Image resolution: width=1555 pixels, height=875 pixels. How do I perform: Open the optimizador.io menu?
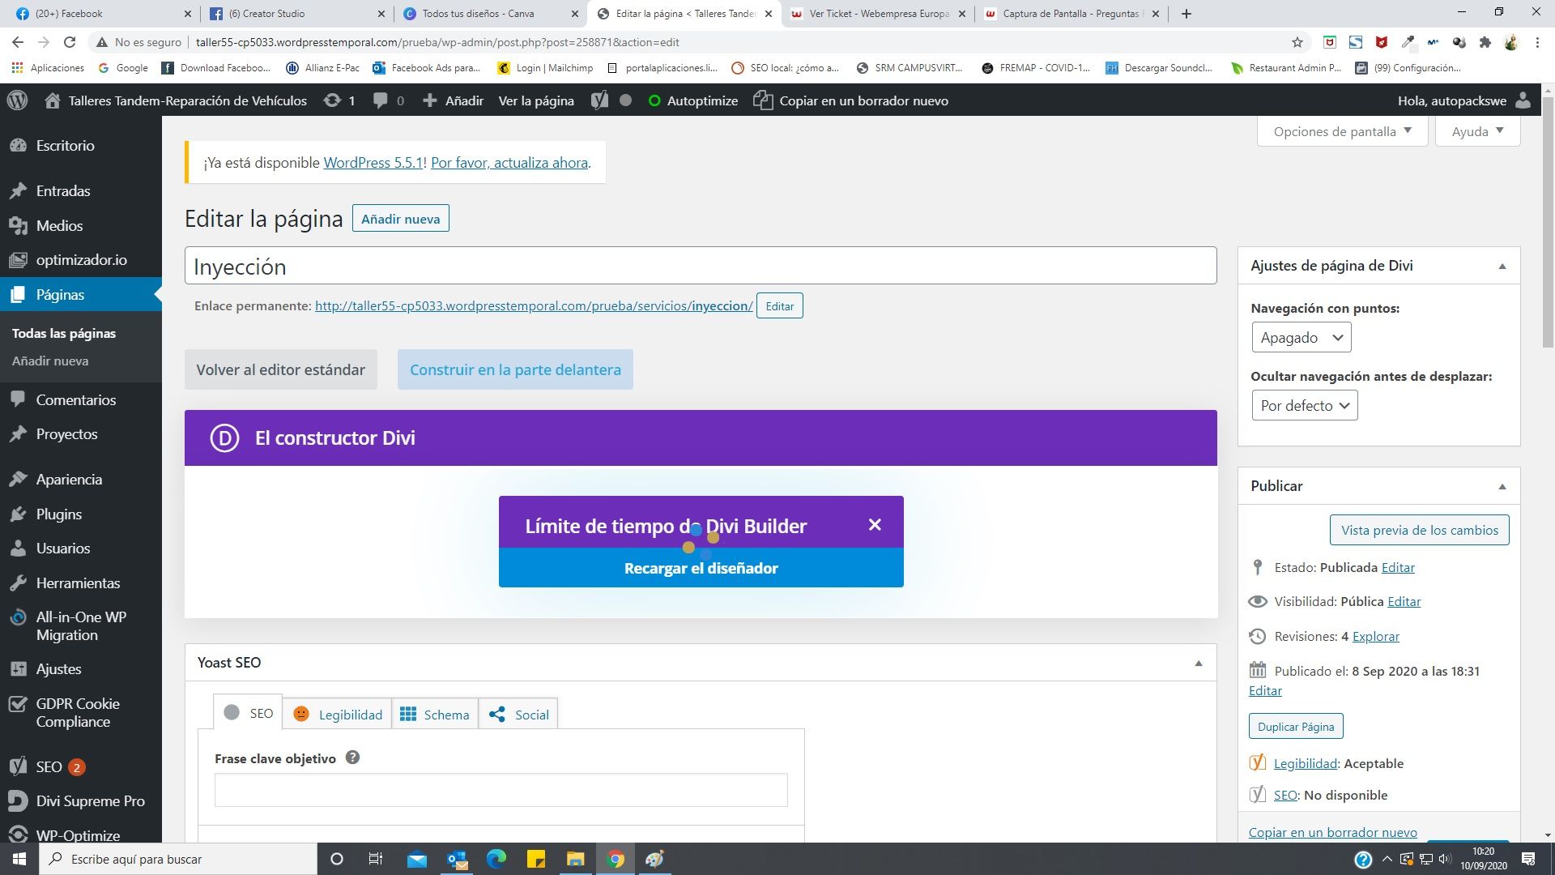coord(81,260)
